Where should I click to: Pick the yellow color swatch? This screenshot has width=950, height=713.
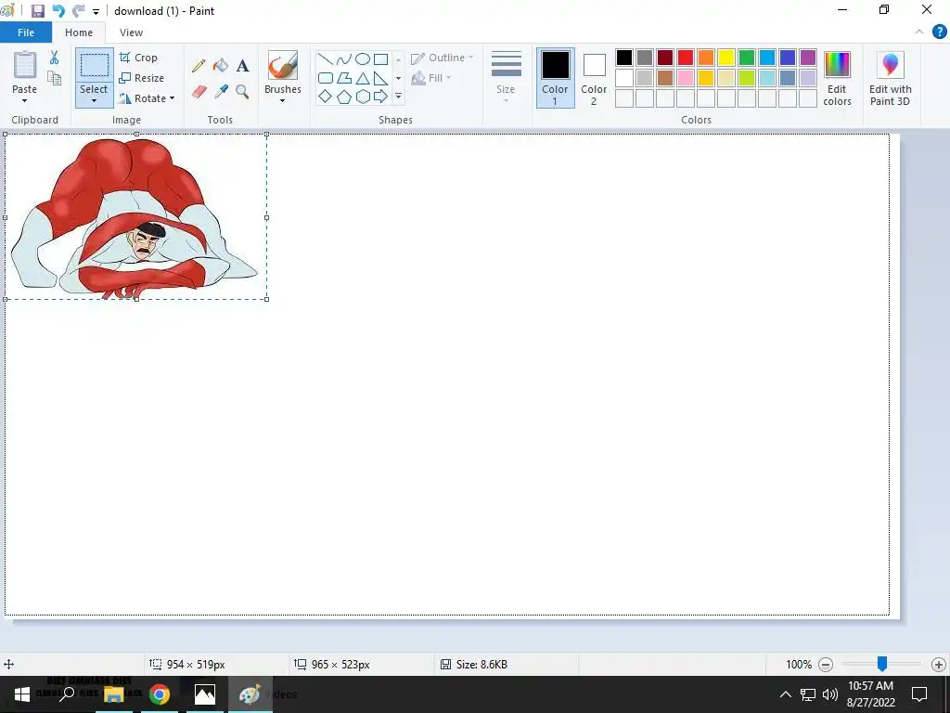(725, 58)
